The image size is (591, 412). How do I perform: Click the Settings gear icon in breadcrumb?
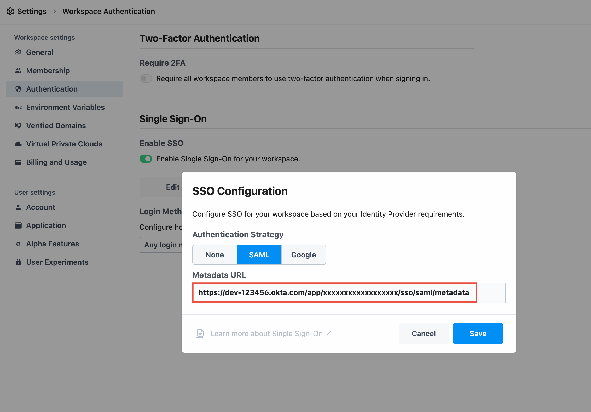10,11
